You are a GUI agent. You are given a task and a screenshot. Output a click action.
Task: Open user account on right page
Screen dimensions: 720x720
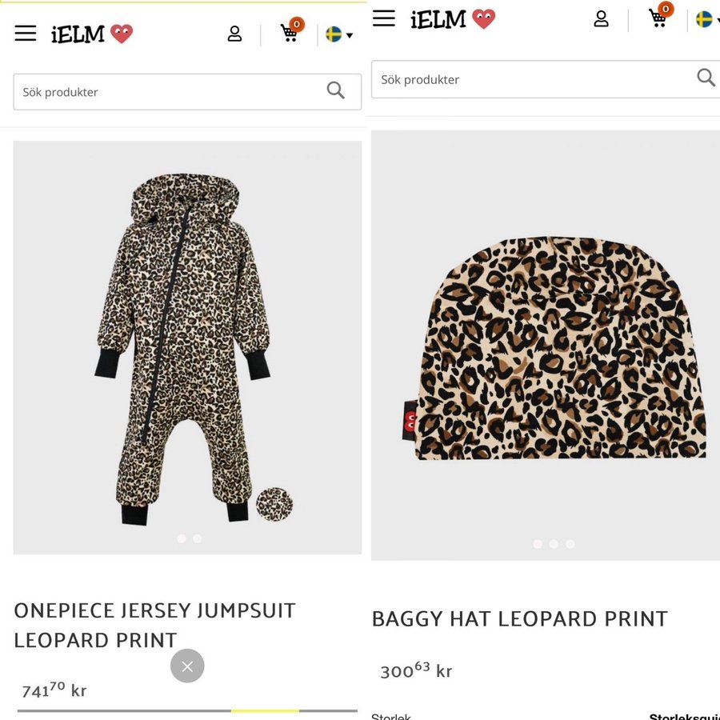coord(601,19)
